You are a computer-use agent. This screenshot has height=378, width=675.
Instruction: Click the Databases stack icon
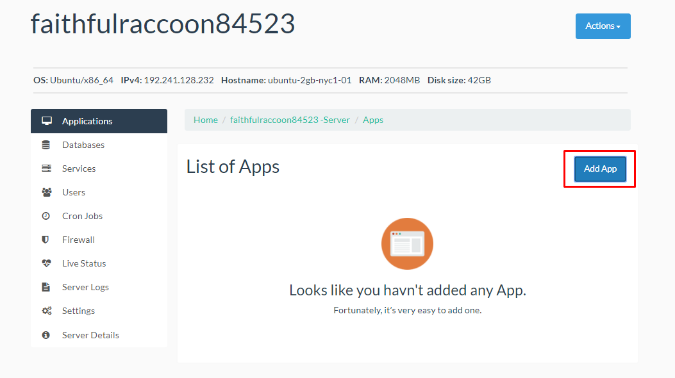(x=46, y=144)
